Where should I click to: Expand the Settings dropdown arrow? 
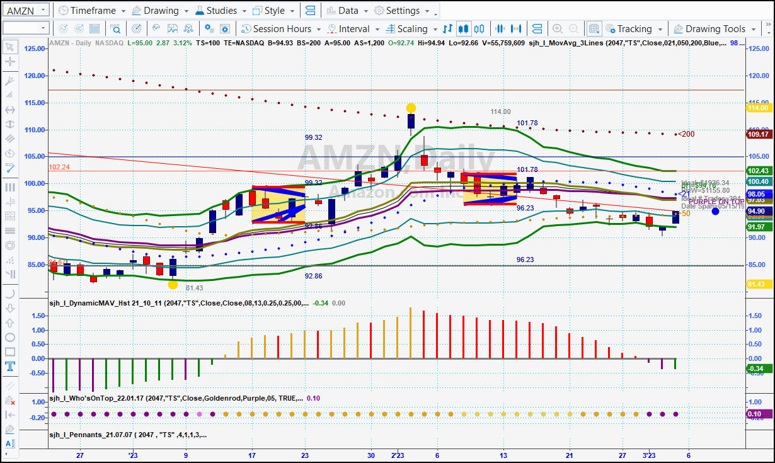427,11
